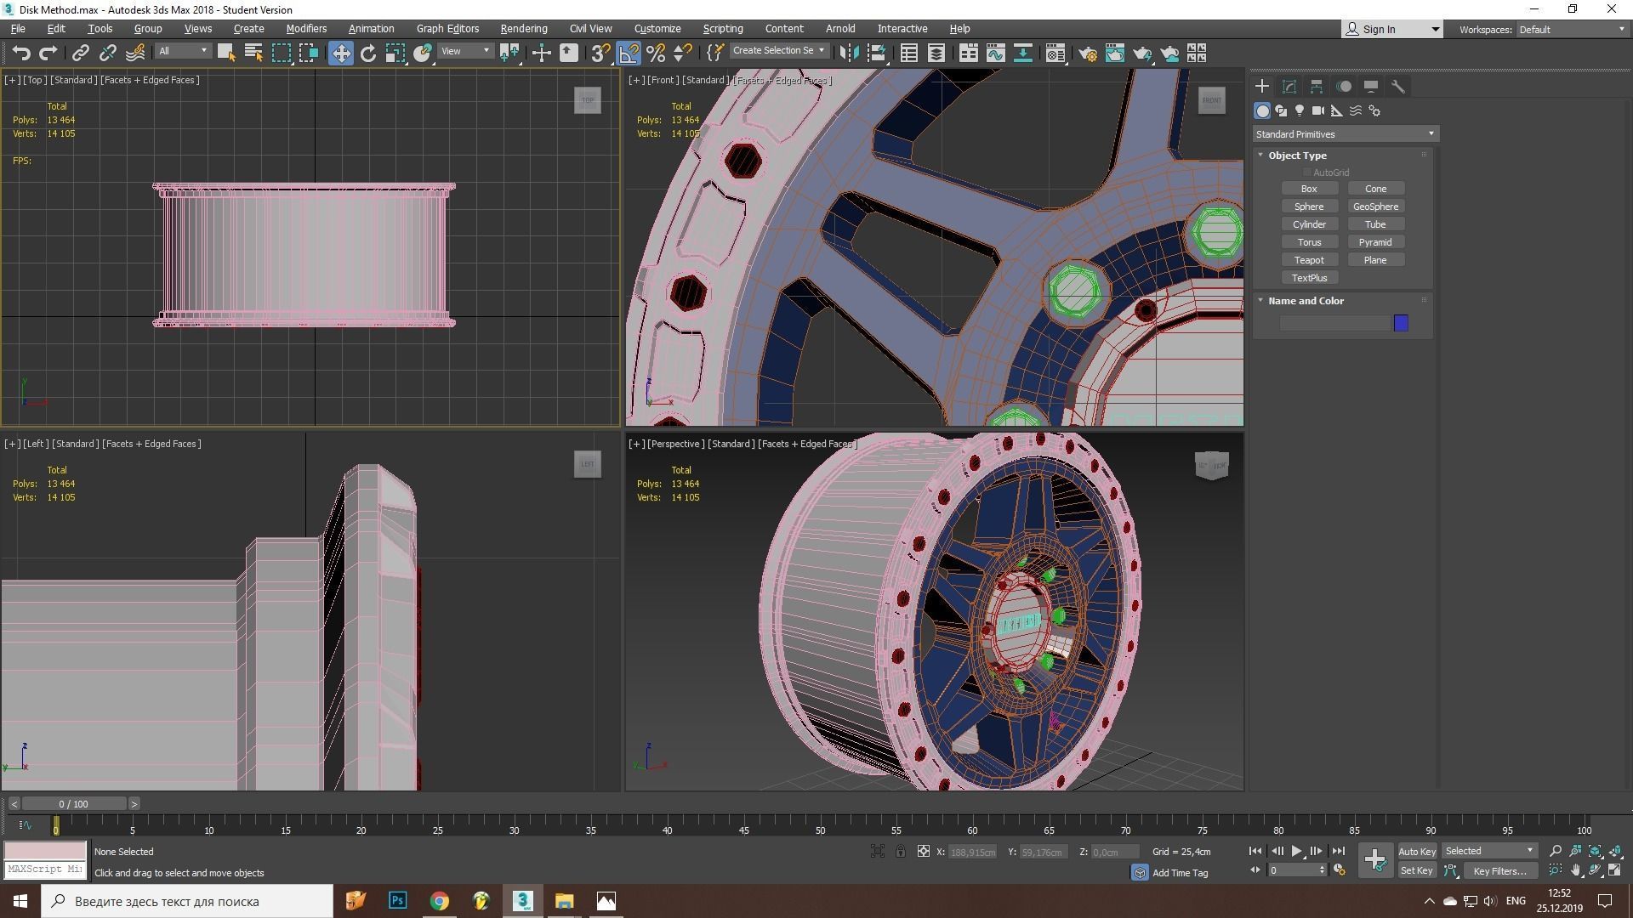Screen dimensions: 1633x918
Task: Click the Key Filters button
Action: point(1499,870)
